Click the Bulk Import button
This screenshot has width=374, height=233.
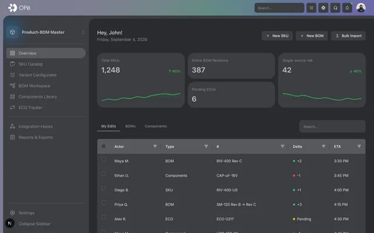(348, 36)
